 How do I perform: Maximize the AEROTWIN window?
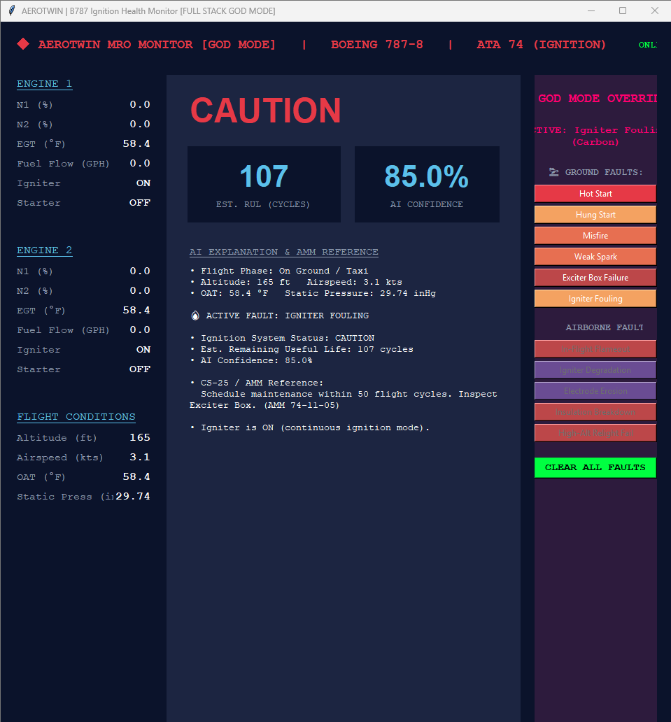click(x=623, y=10)
